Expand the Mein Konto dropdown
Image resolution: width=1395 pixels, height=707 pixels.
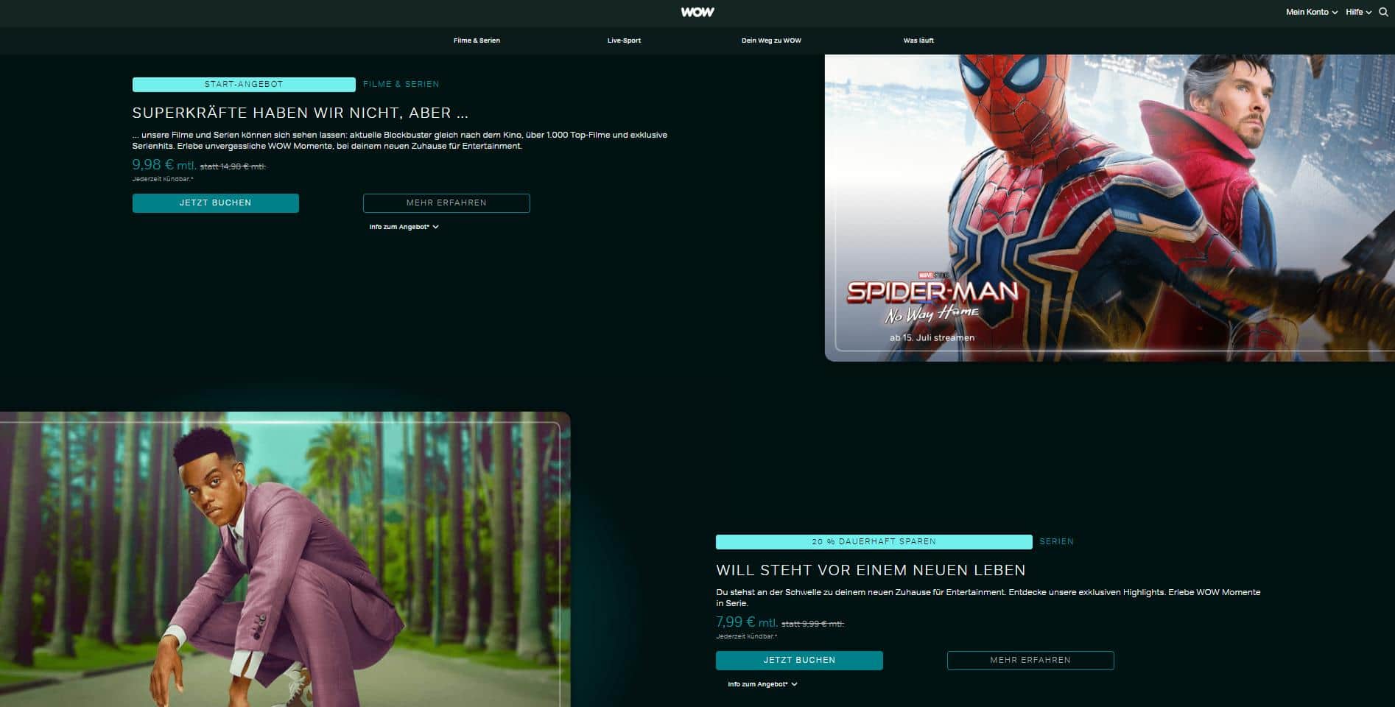click(1311, 12)
